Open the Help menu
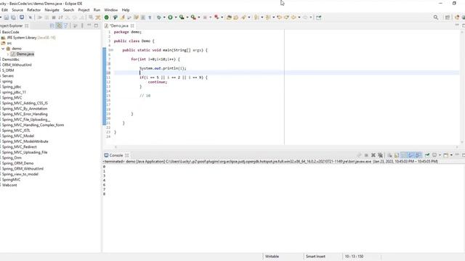Viewport: 465px width, 261px height. [x=126, y=10]
